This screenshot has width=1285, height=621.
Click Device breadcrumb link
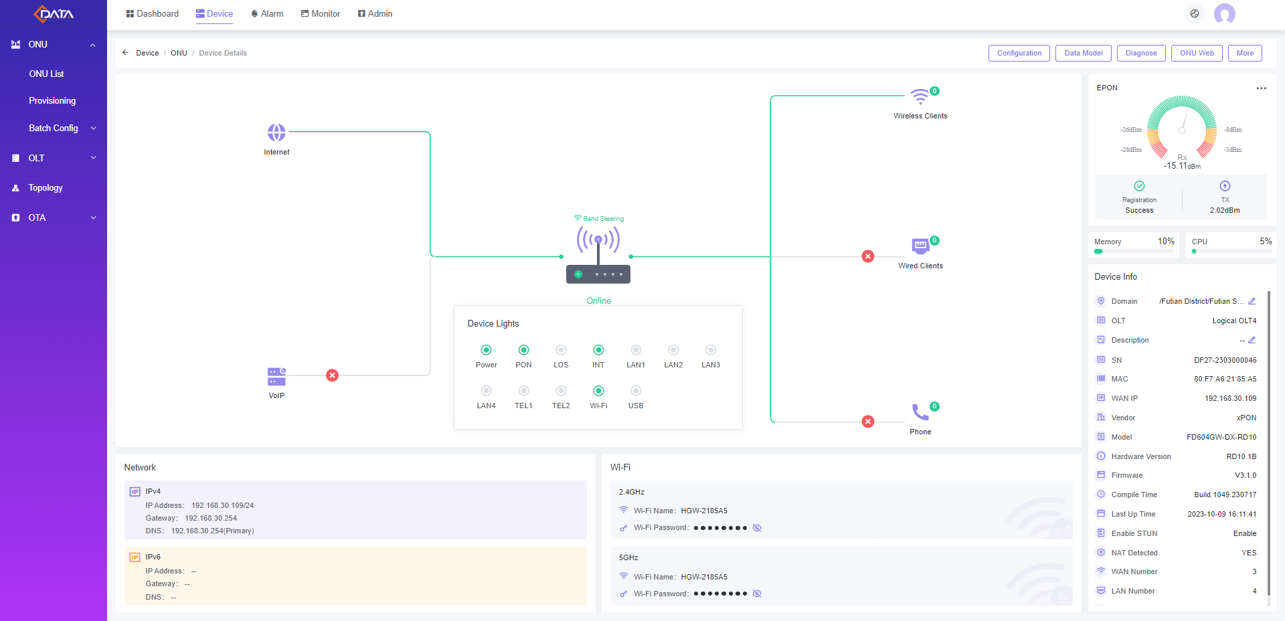147,53
